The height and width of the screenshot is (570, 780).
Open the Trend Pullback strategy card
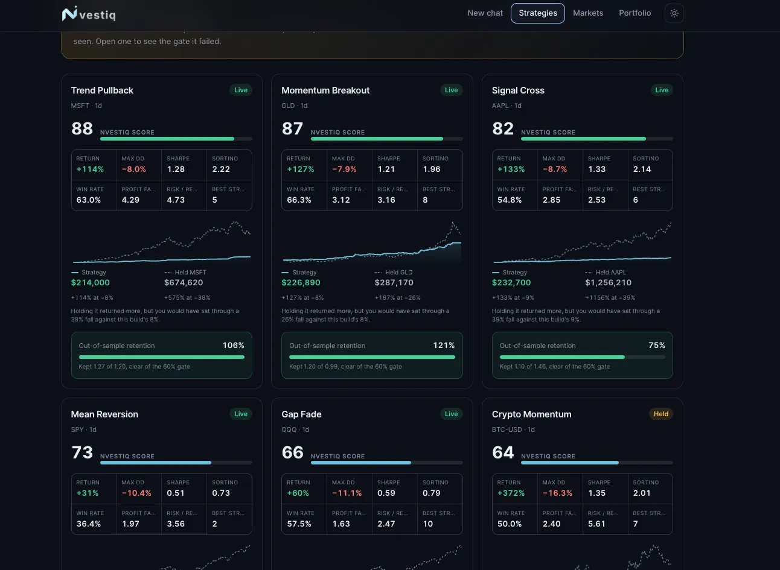[162, 231]
